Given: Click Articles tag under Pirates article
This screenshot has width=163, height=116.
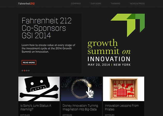Looking at the screenshot, I should 110,115.
